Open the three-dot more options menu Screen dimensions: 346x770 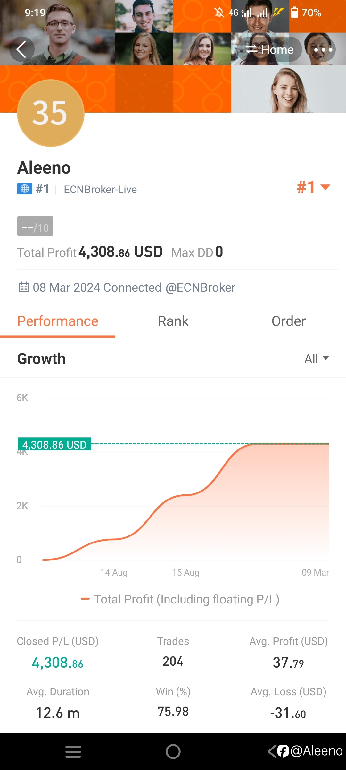click(x=323, y=50)
